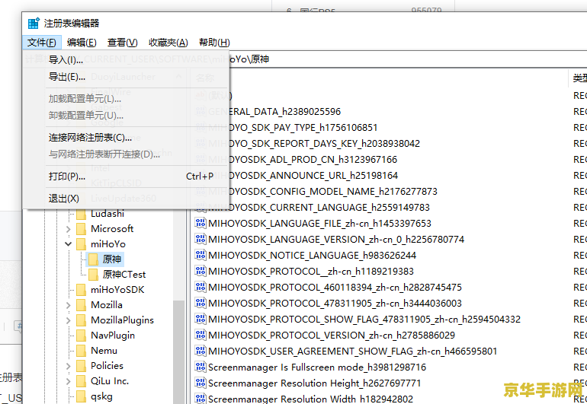Image resolution: width=587 pixels, height=404 pixels.
Task: Collapse the miHoYo tree node
Action: coord(68,244)
